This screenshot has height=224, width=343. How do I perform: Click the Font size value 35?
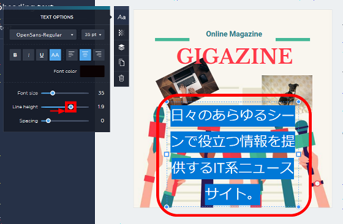click(101, 93)
